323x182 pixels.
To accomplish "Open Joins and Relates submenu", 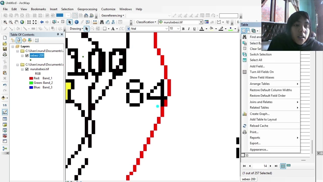I will click(261, 102).
